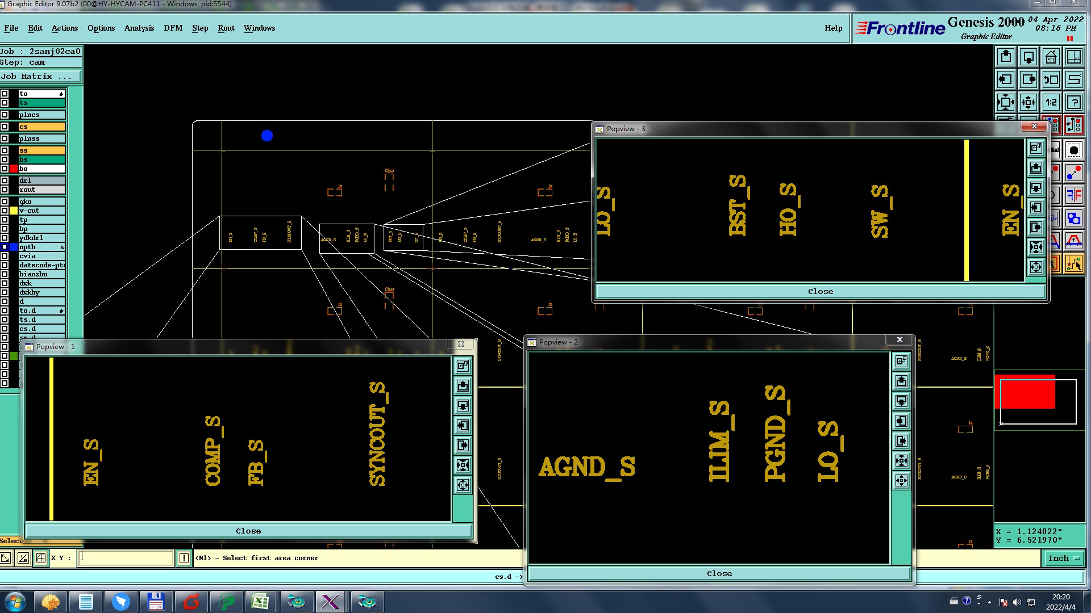Click the black circle area-select icon
Image resolution: width=1091 pixels, height=613 pixels.
pos(1074,150)
